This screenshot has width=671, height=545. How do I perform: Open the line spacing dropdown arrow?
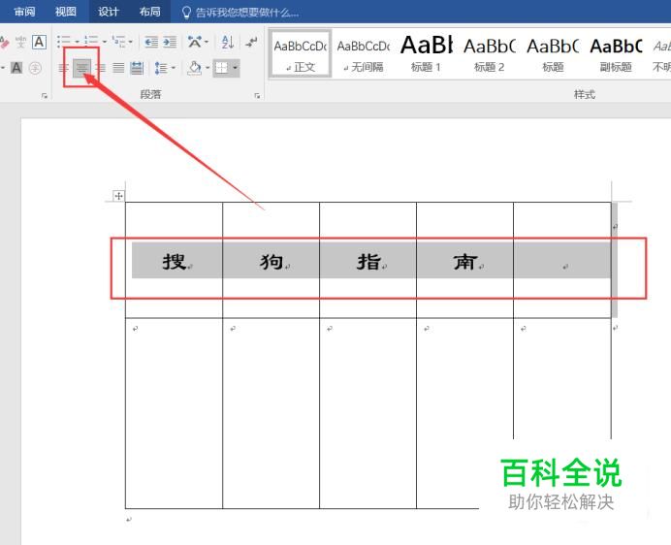pyautogui.click(x=174, y=68)
